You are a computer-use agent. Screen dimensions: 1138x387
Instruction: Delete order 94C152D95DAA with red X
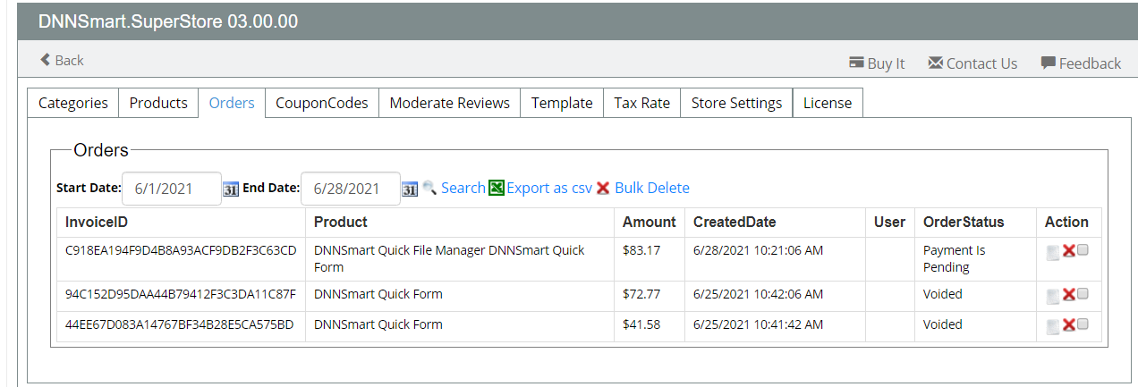1068,295
